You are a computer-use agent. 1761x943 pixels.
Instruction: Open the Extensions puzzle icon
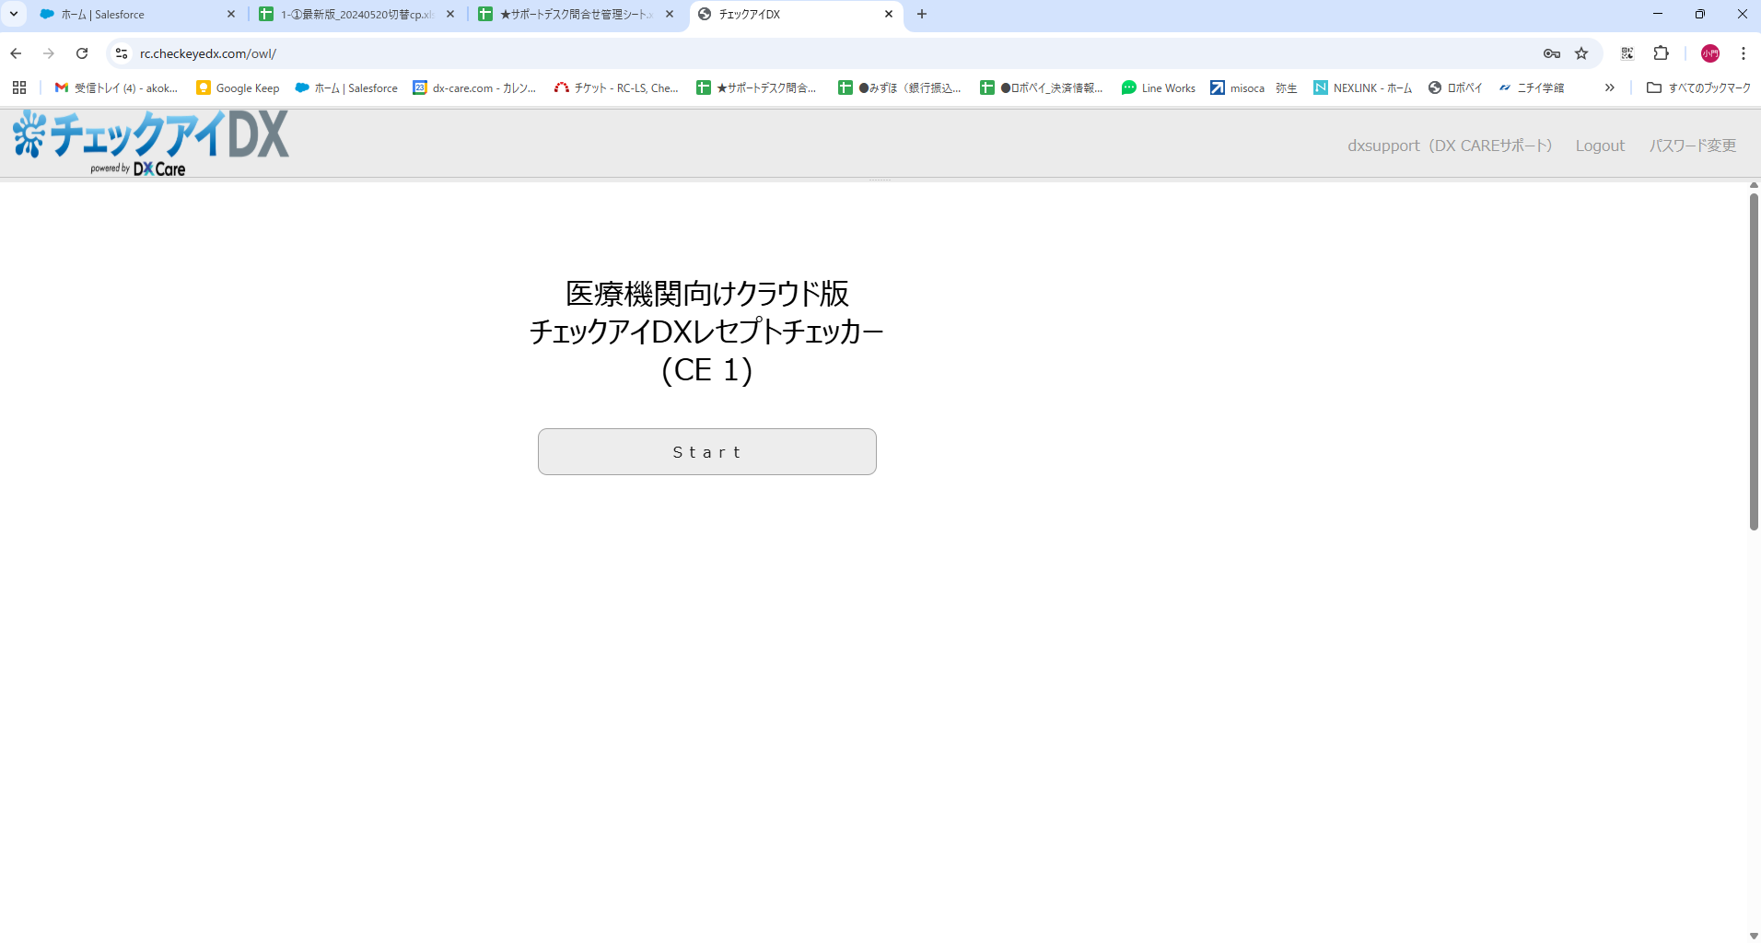tap(1662, 53)
